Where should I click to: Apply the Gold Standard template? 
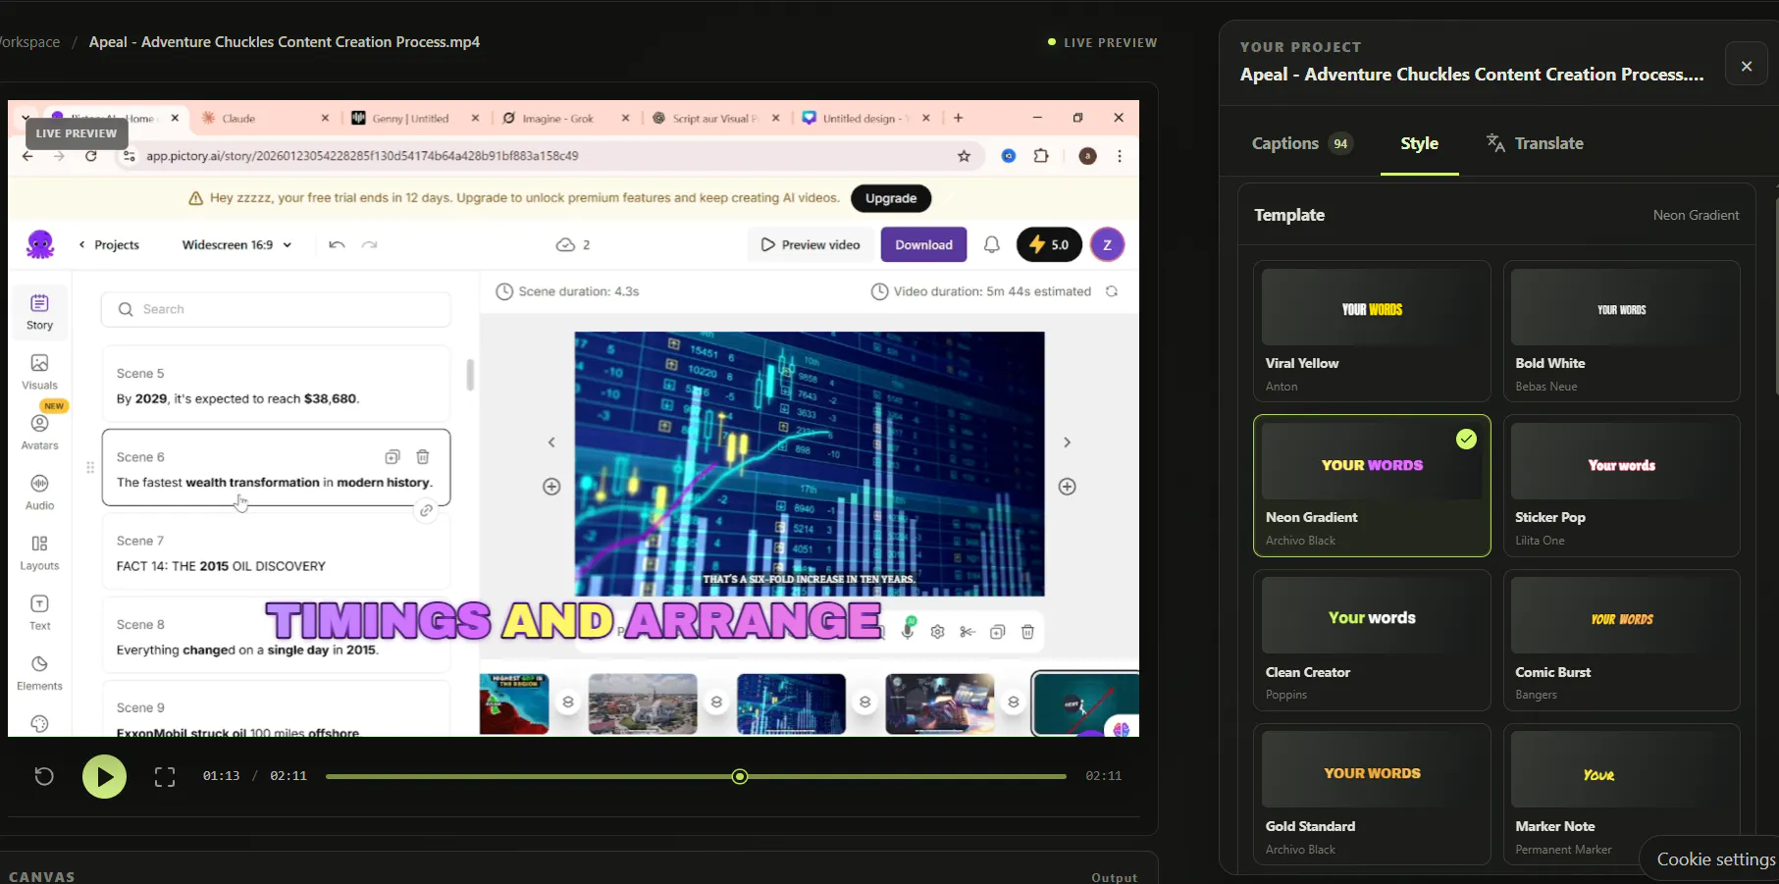[1372, 795]
